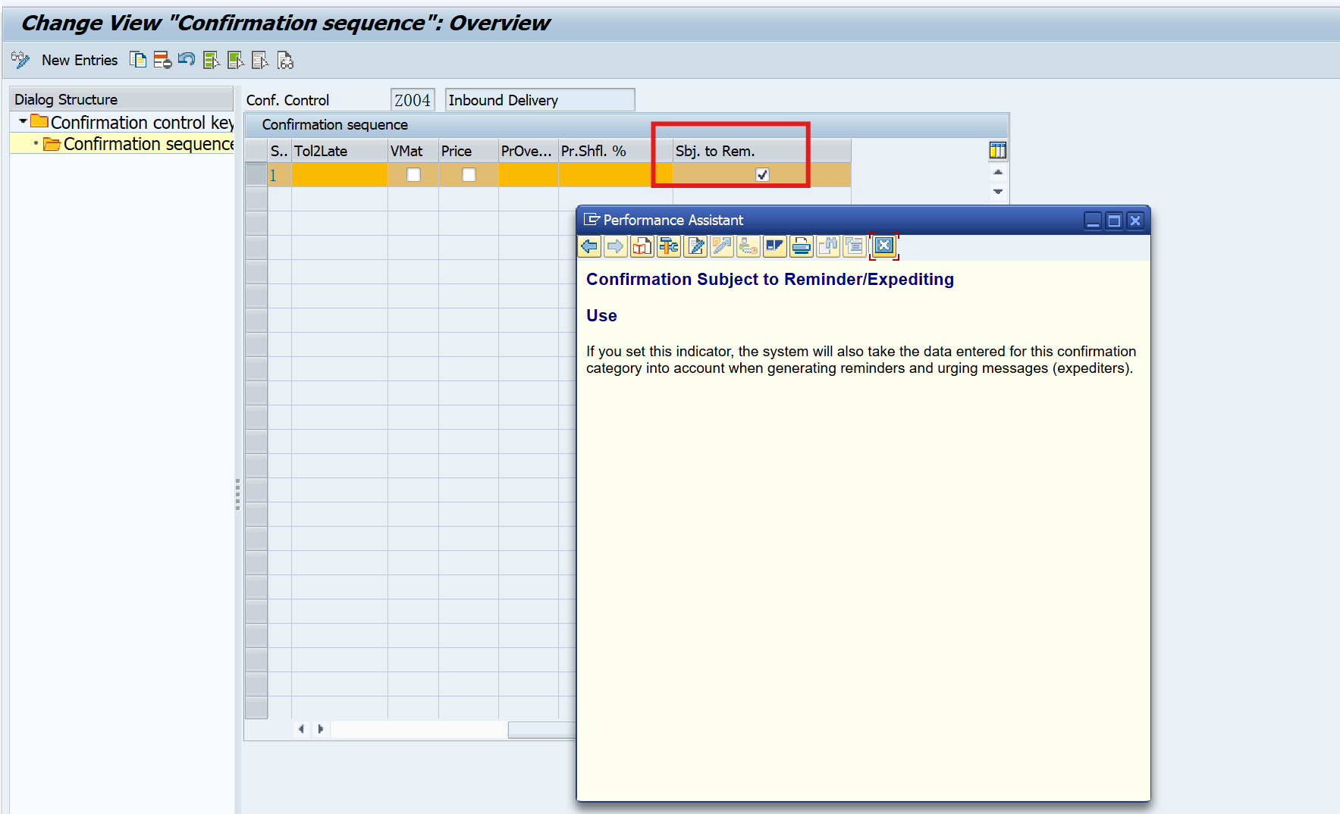Viewport: 1340px width, 814px height.
Task: Click table scroll up arrow
Action: 998,173
